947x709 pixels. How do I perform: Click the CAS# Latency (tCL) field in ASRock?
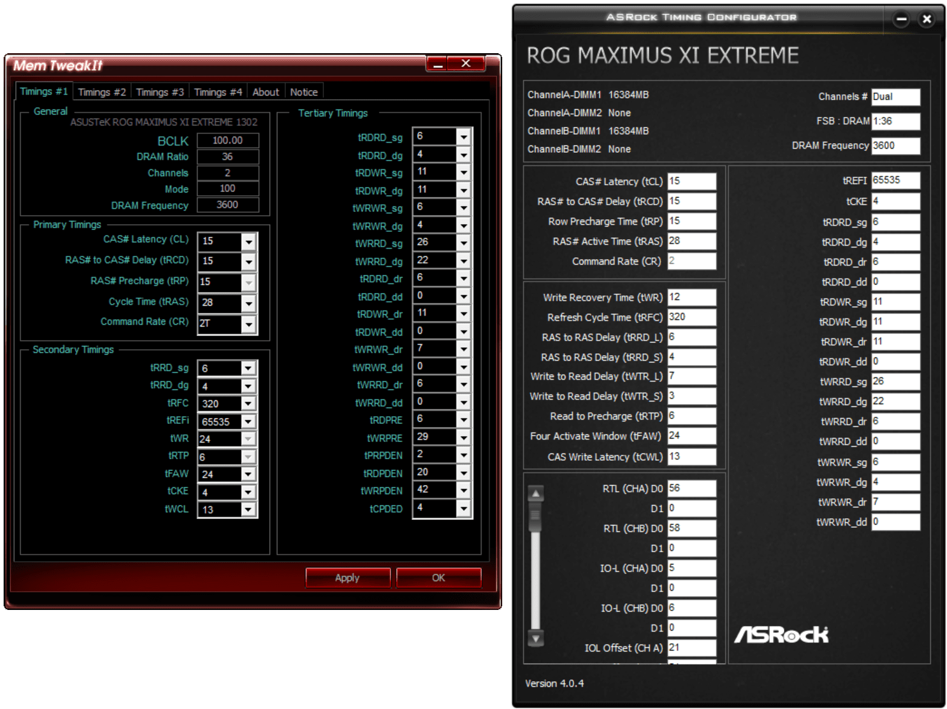692,181
